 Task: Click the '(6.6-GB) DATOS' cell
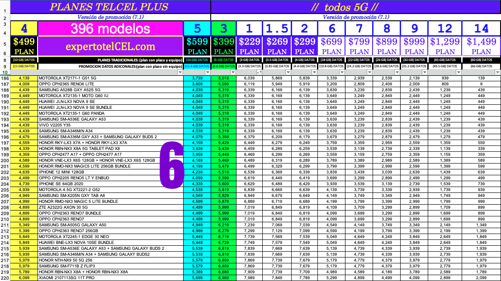coord(224,66)
